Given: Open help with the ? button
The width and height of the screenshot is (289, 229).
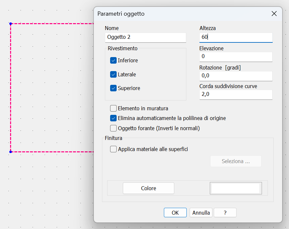Looking at the screenshot, I should (x=225, y=213).
